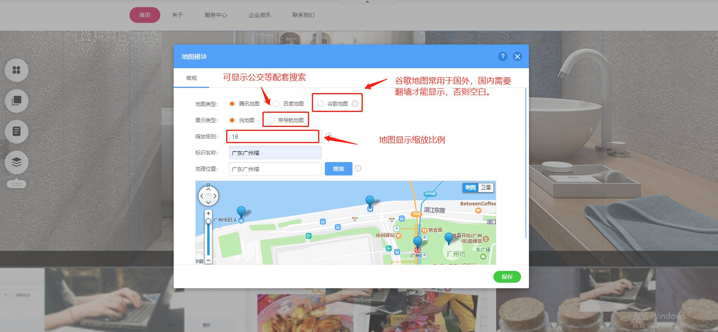Switch map view to 地图
718x332 pixels.
click(470, 187)
